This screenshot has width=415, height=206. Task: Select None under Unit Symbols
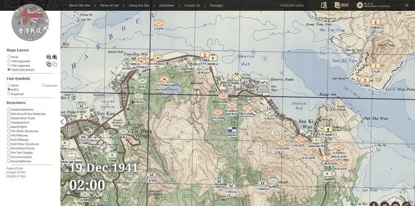tap(9, 85)
